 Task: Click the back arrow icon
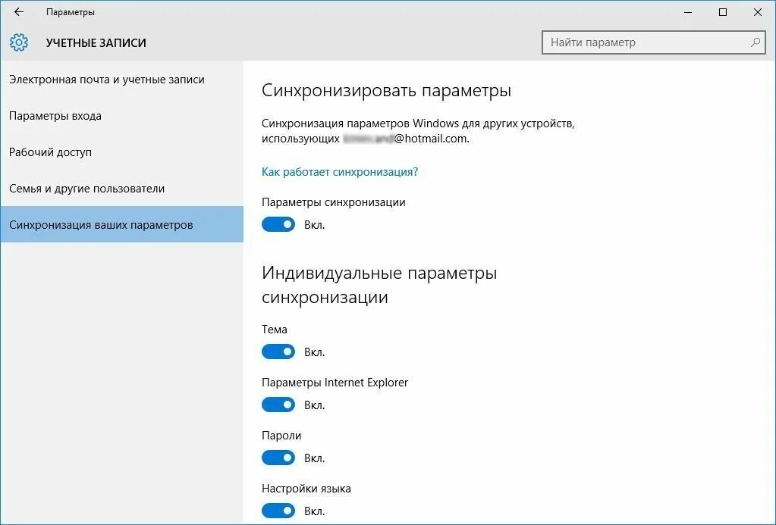[x=19, y=12]
